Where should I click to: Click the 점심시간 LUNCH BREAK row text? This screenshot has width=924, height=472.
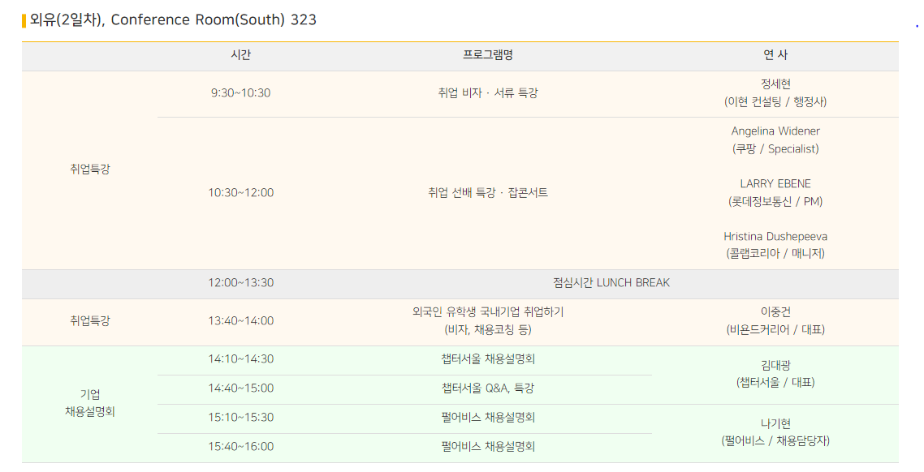click(x=611, y=283)
